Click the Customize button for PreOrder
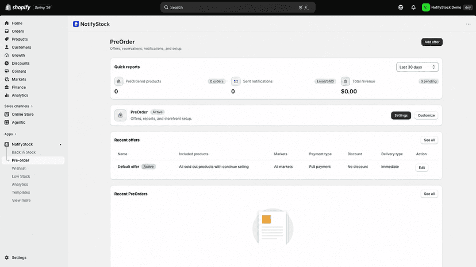The width and height of the screenshot is (476, 267). (426, 115)
